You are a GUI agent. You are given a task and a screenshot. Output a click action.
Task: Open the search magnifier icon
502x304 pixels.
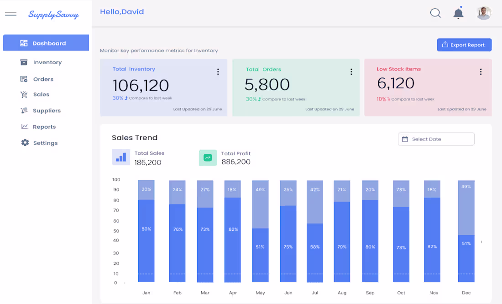coord(435,13)
